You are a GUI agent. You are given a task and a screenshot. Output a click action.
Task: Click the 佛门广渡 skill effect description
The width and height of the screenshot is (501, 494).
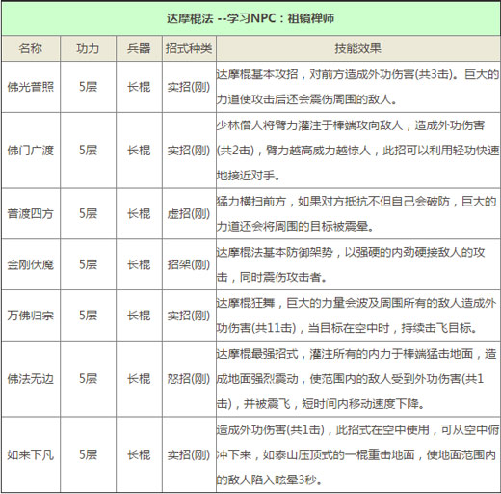(x=357, y=151)
